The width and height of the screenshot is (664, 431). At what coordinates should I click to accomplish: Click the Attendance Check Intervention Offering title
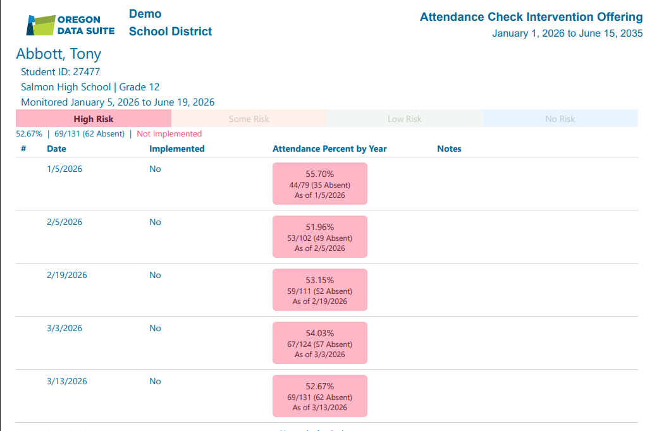(x=531, y=17)
